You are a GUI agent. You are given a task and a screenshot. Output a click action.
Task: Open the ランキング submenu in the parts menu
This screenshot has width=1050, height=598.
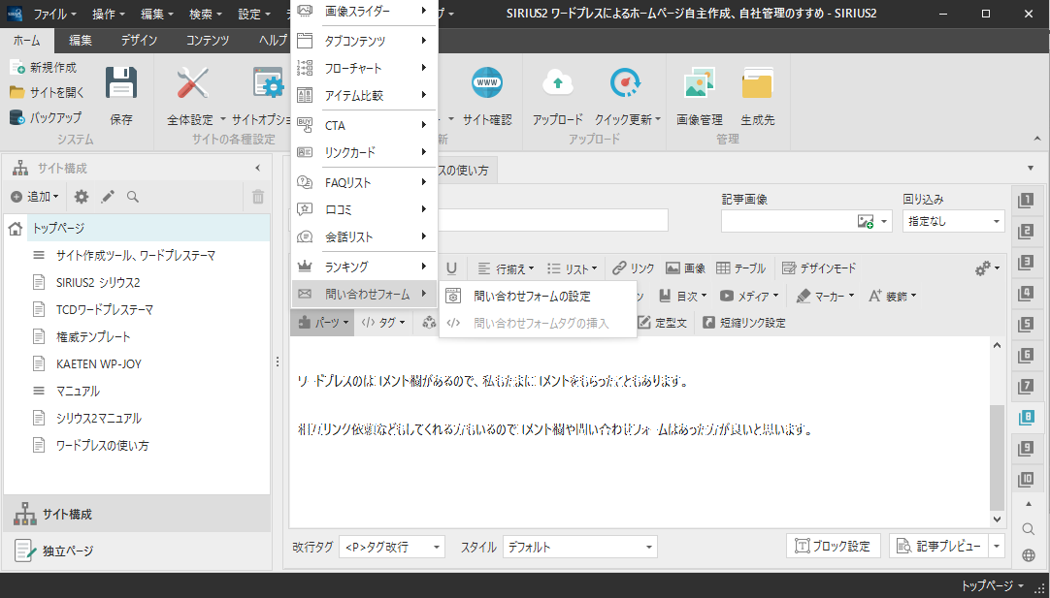[364, 267]
